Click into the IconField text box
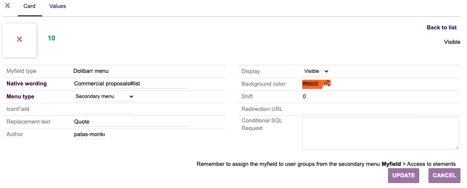The image size is (467, 188). click(x=103, y=109)
